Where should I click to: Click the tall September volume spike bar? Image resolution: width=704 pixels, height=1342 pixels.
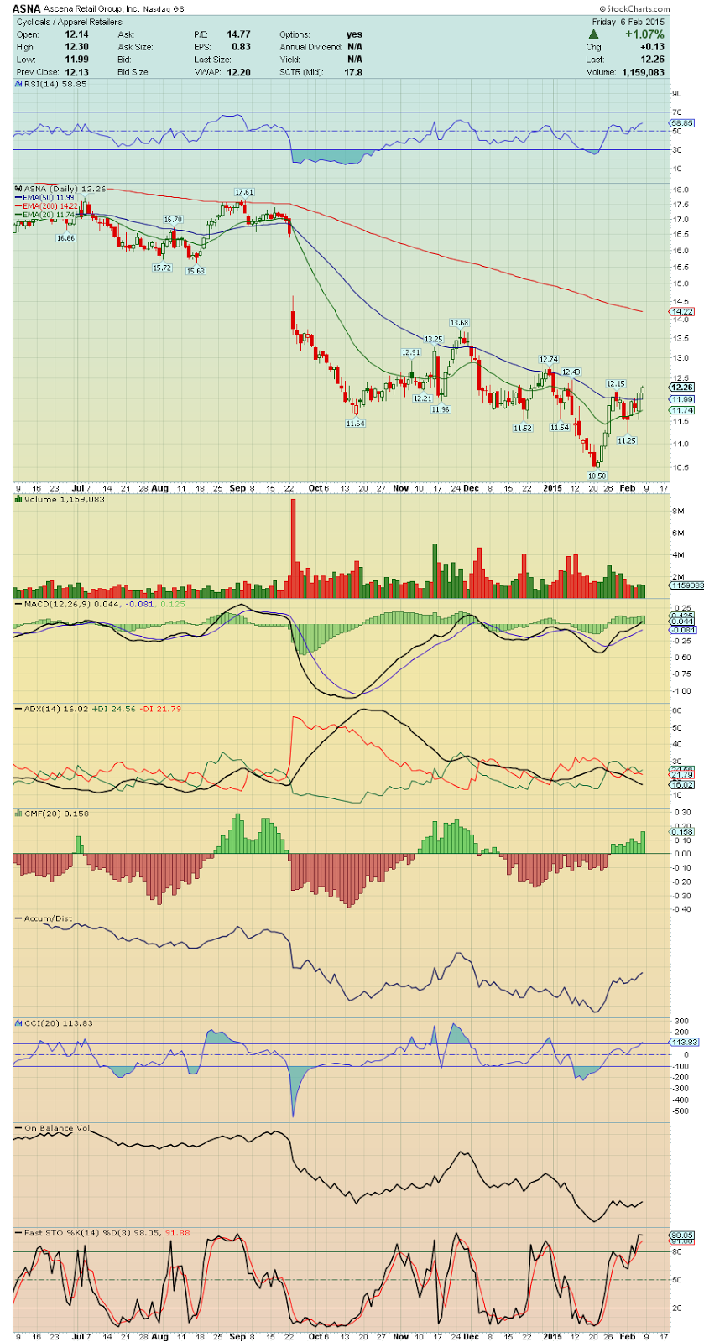[x=294, y=549]
